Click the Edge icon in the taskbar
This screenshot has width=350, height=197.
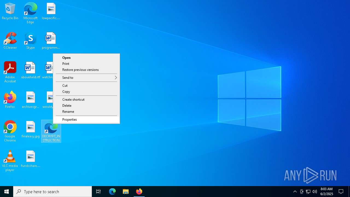[112, 192]
